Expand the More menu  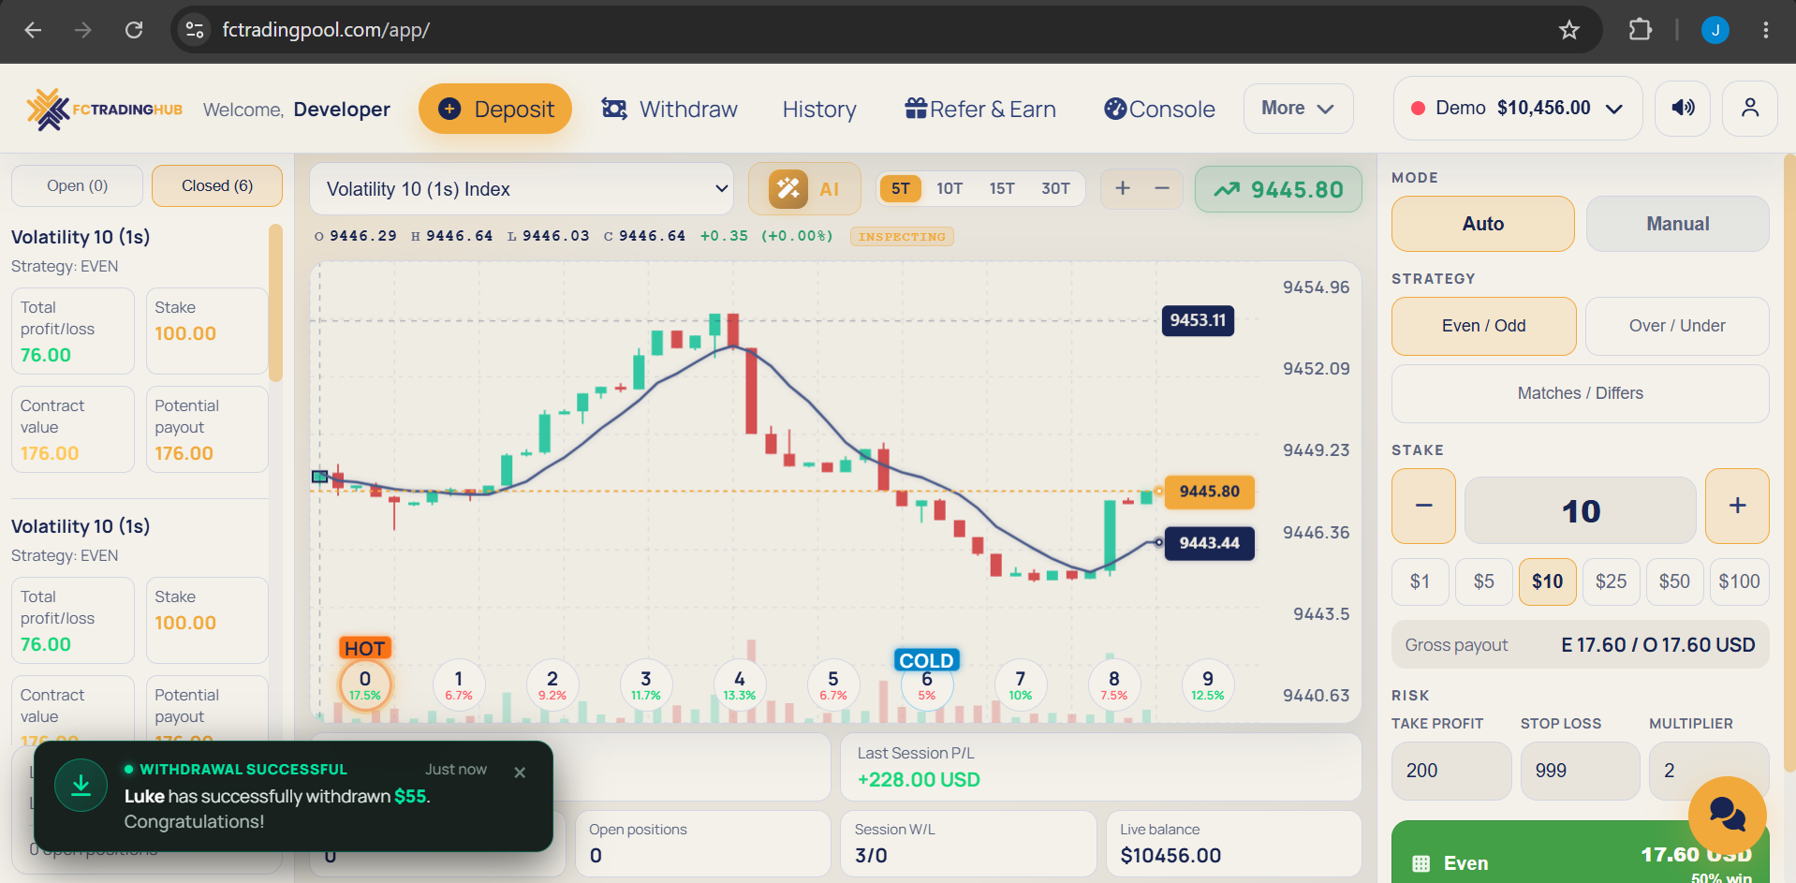point(1298,109)
